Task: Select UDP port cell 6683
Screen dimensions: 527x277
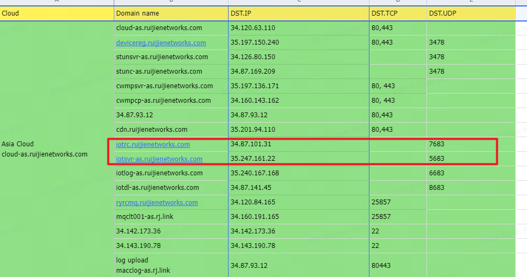Action: (471, 173)
